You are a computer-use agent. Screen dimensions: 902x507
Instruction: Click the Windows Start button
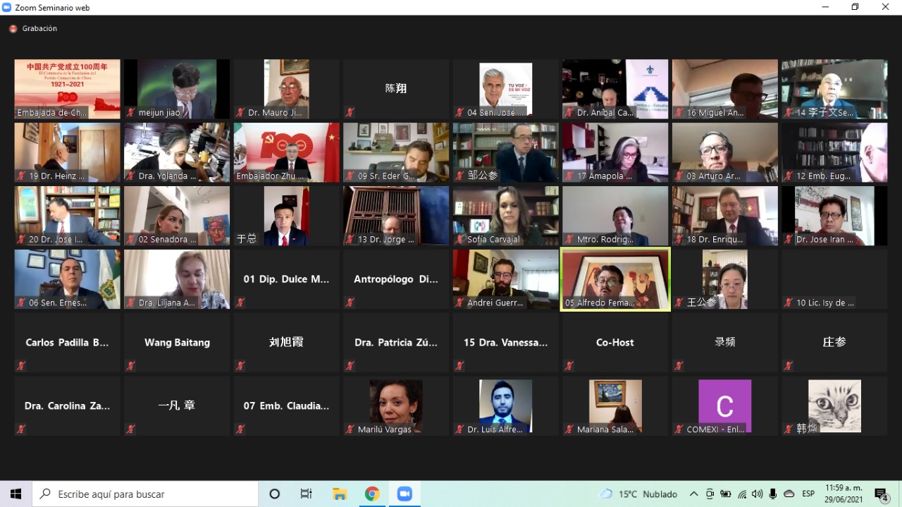[16, 494]
